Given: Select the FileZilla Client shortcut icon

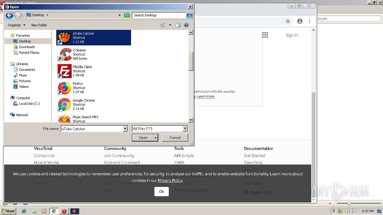Looking at the screenshot, I should click(x=64, y=71).
